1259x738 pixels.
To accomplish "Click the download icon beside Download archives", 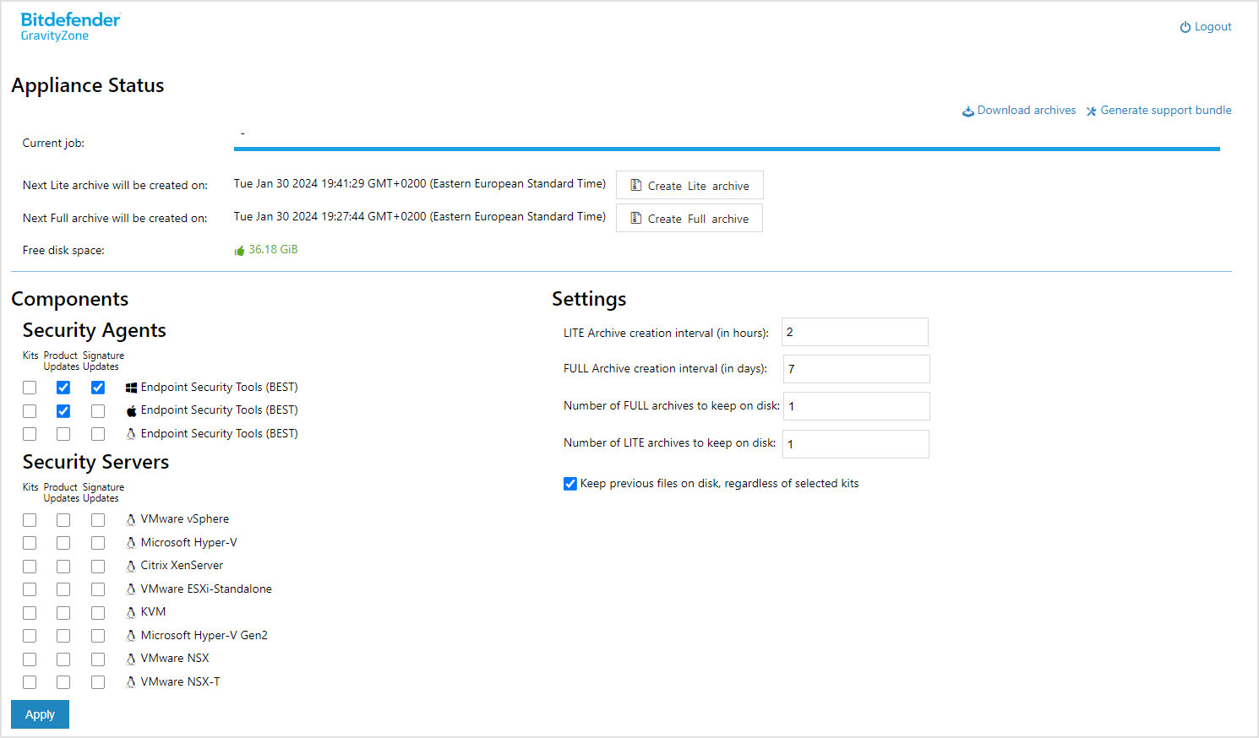I will 967,110.
